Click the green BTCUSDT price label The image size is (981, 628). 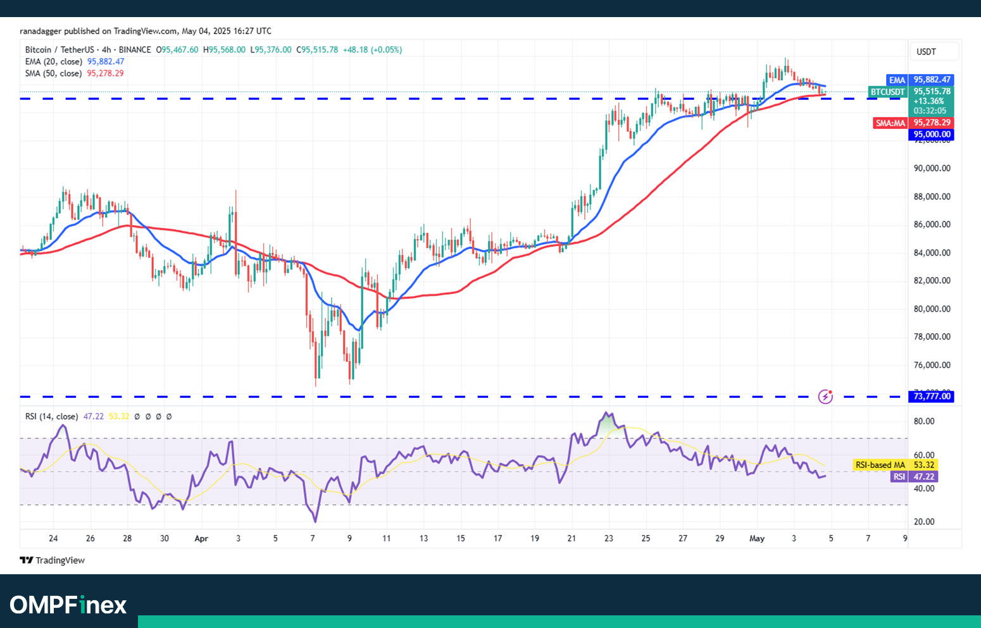[887, 92]
